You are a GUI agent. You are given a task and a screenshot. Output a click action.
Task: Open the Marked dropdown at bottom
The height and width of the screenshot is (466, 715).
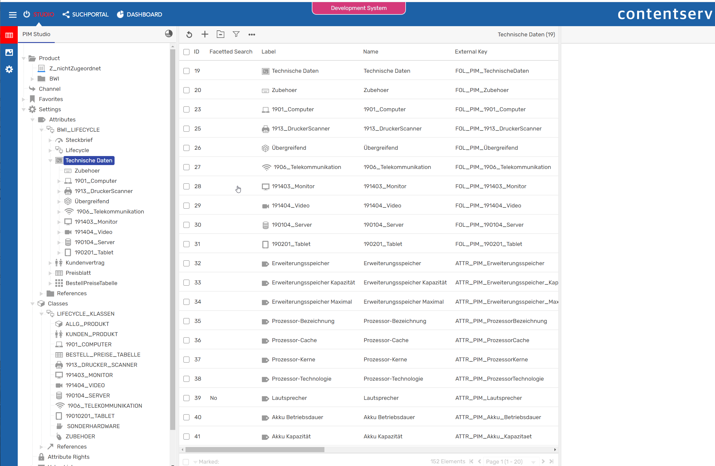(195, 462)
